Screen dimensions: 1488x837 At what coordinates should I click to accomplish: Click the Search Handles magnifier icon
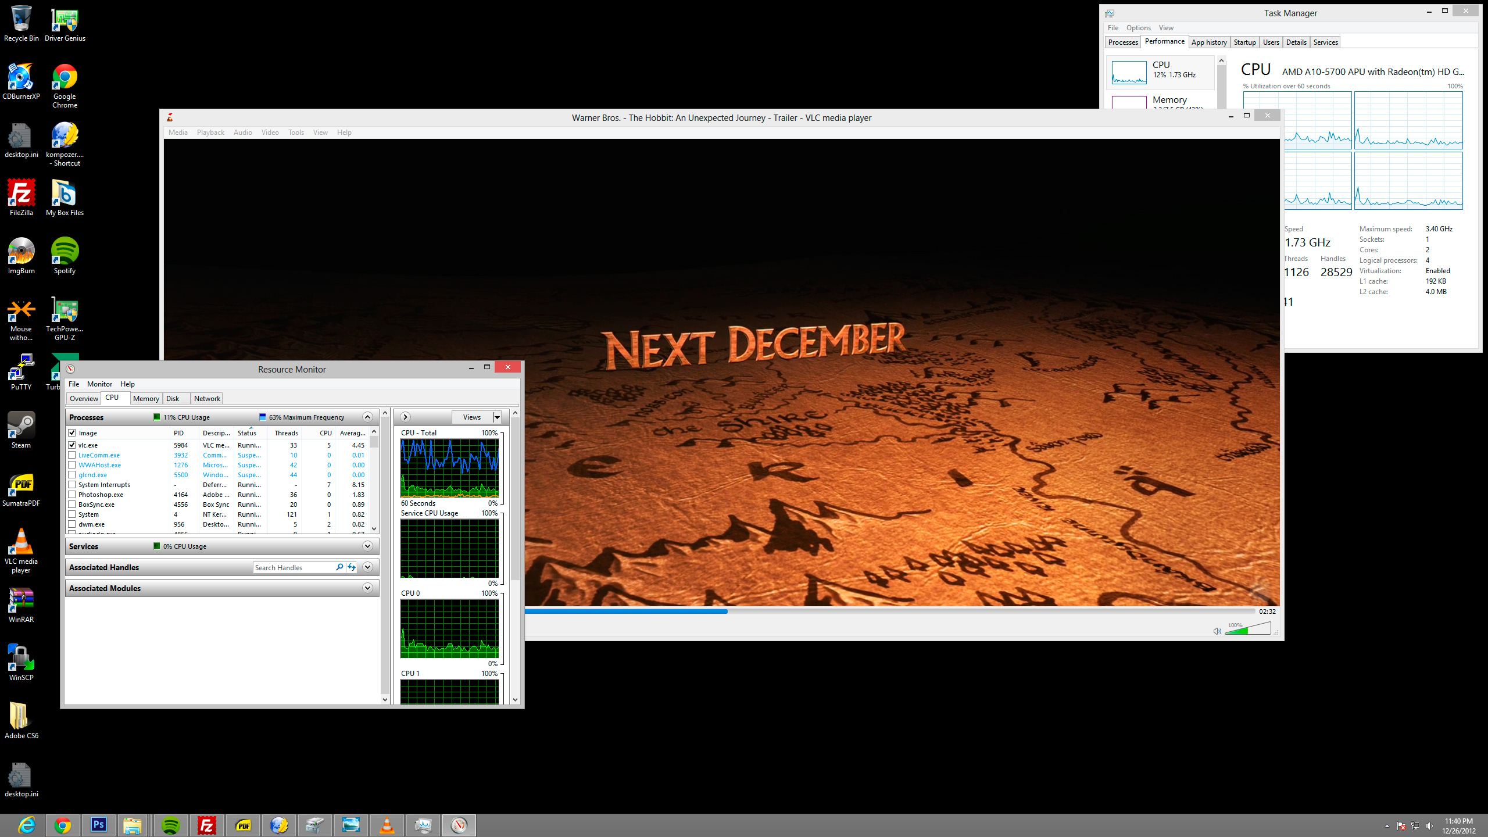tap(339, 567)
